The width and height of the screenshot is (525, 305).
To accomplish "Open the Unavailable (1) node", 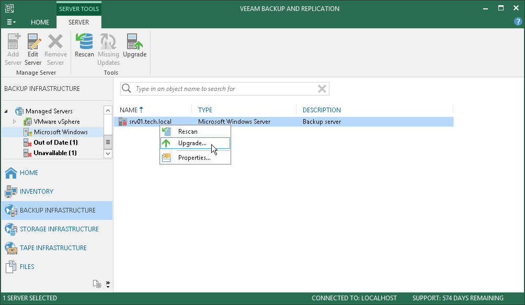I will coord(55,152).
